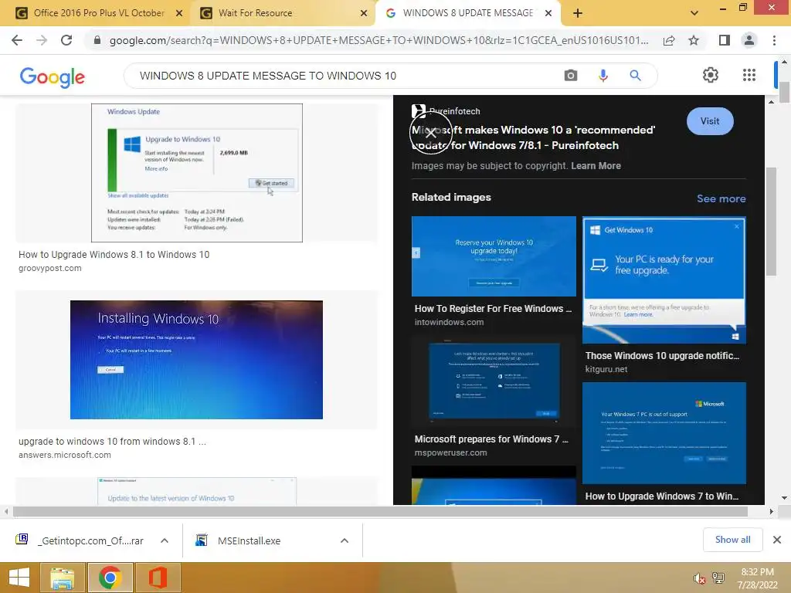The width and height of the screenshot is (791, 593).
Task: Select the WINDOWS 8 UPDATE MESSAGE tab
Action: [x=467, y=13]
